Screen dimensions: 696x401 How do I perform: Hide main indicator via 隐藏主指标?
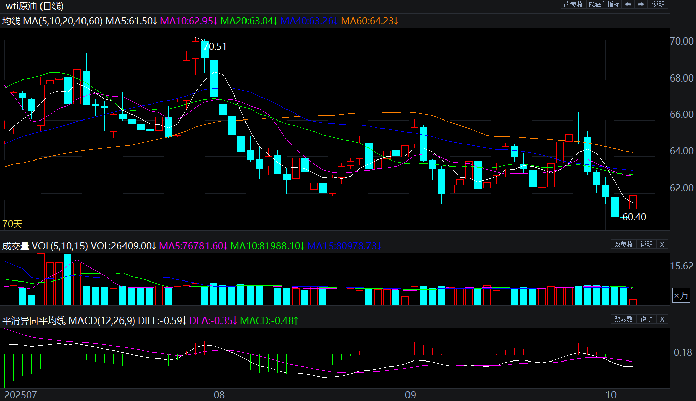point(603,4)
